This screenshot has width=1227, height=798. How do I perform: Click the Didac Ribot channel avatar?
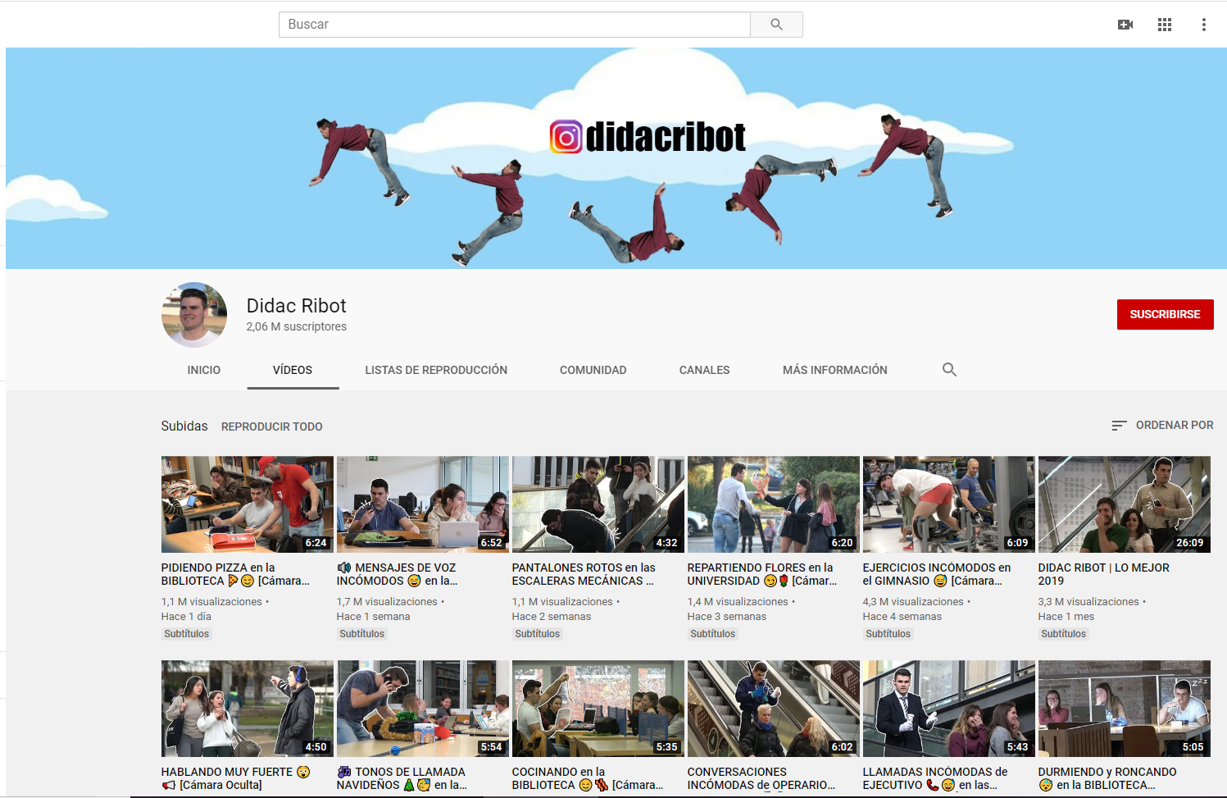pyautogui.click(x=193, y=315)
